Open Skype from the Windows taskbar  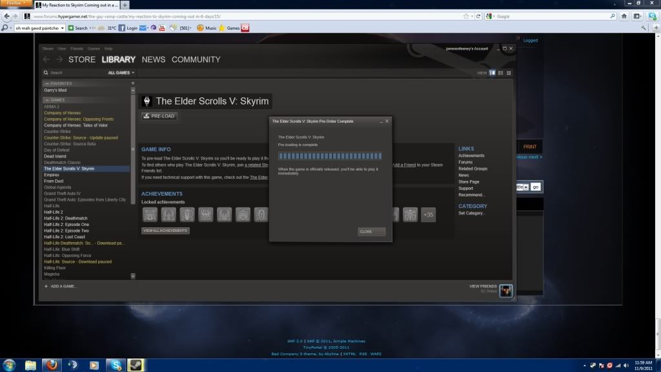point(116,365)
